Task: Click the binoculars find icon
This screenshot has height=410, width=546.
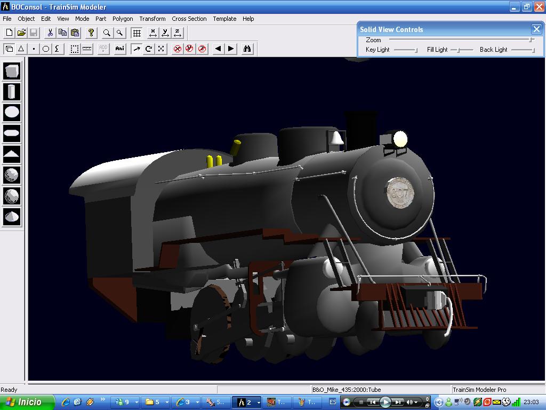Action: pos(247,49)
